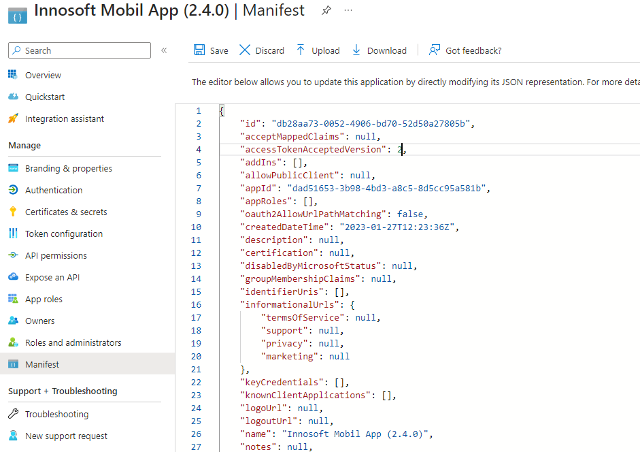Open Certificates & secrets key icon

[x=13, y=212]
